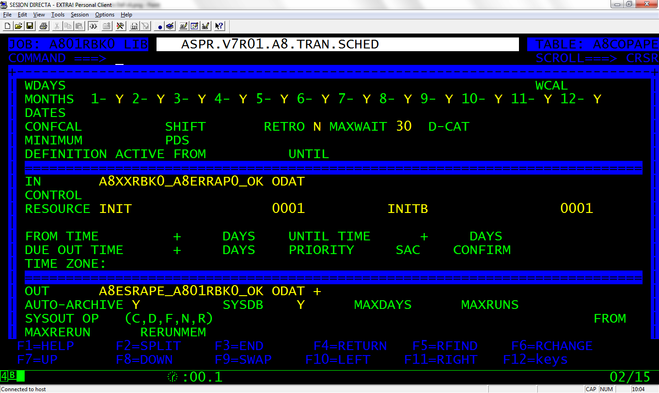Toggle the session connect/disconnect icon
The height and width of the screenshot is (393, 659).
[93, 26]
